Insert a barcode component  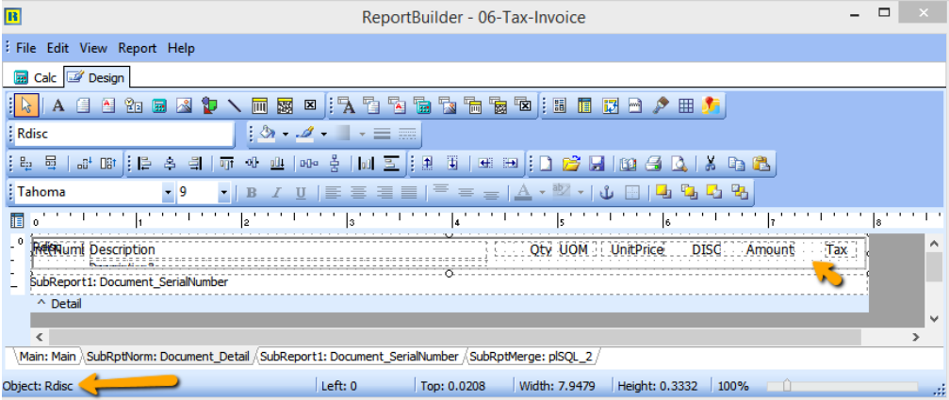[260, 105]
